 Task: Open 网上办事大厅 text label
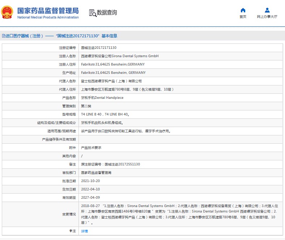[x=267, y=17]
